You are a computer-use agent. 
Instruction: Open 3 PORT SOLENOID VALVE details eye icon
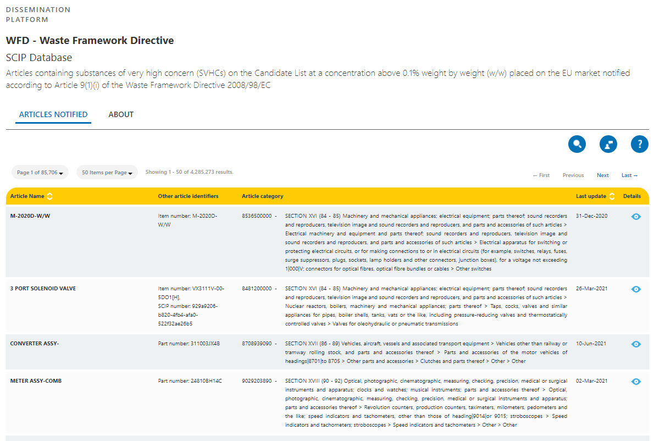tap(636, 289)
